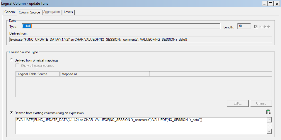
Task: Minimize the Logical Column window
Action: (265, 4)
